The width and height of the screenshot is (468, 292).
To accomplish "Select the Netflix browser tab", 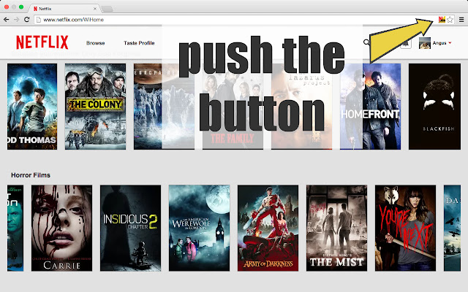I will pos(64,9).
